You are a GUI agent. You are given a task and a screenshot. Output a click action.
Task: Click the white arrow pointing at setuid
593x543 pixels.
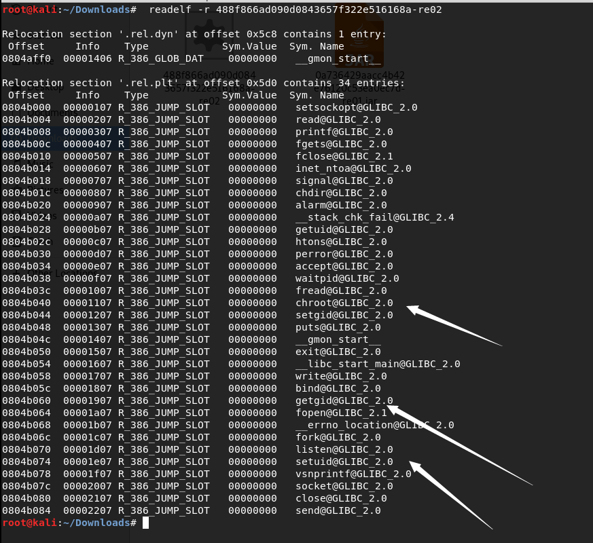[451, 495]
